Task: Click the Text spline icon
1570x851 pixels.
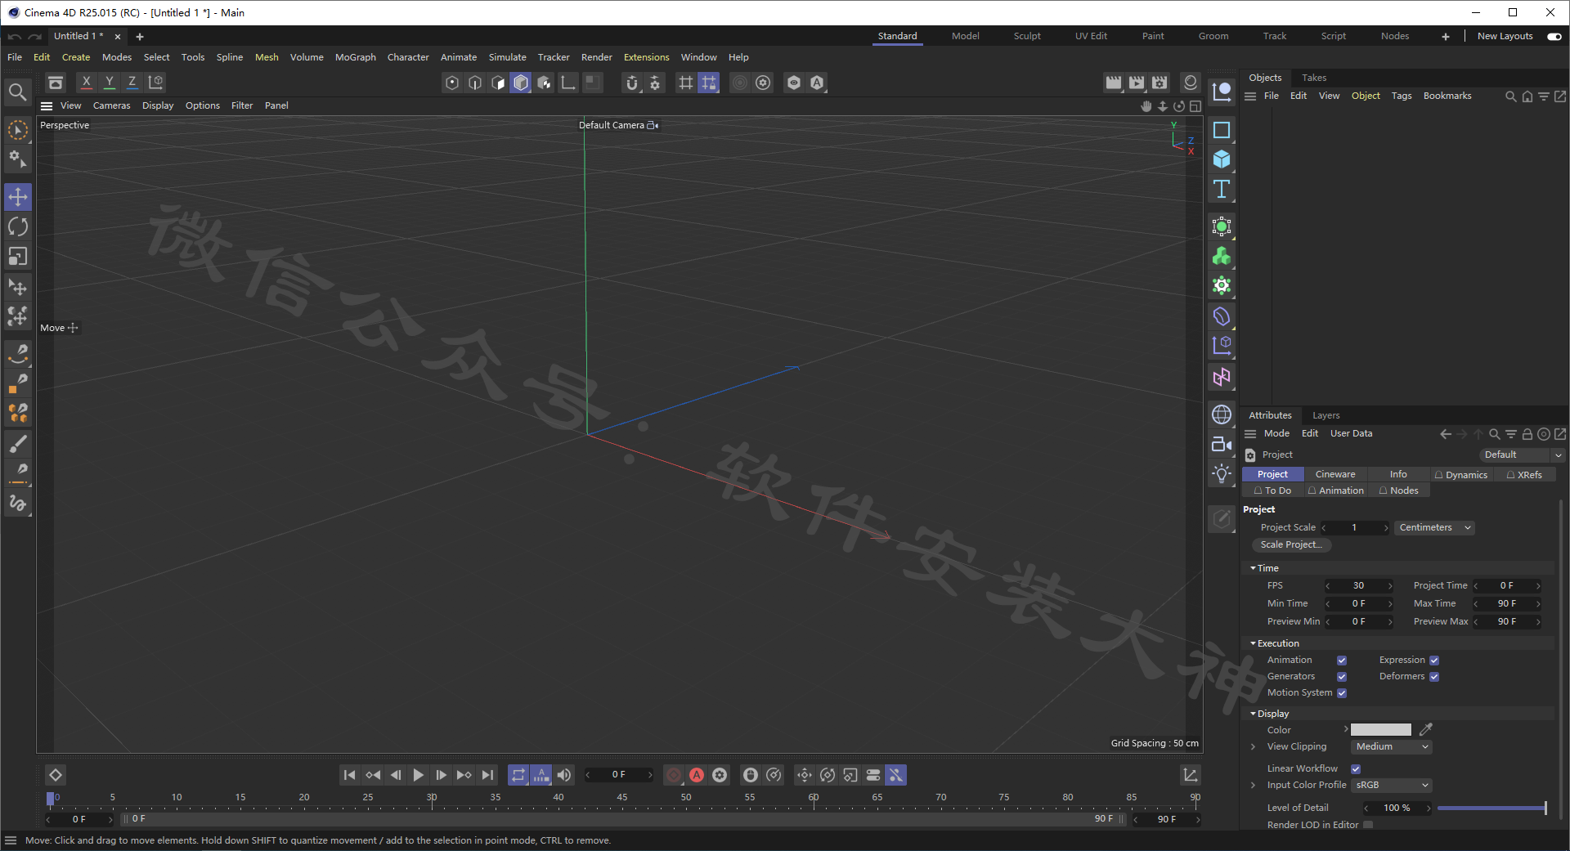Action: tap(1222, 189)
